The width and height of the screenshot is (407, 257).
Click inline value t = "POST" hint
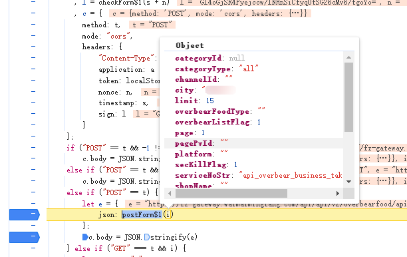[152, 25]
